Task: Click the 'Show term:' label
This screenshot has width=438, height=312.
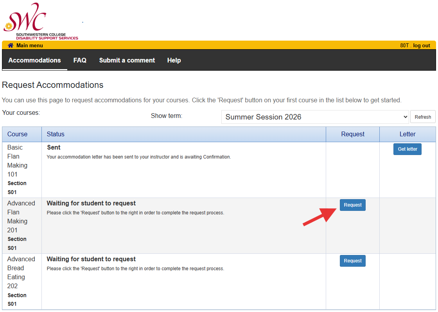Action: coord(167,116)
